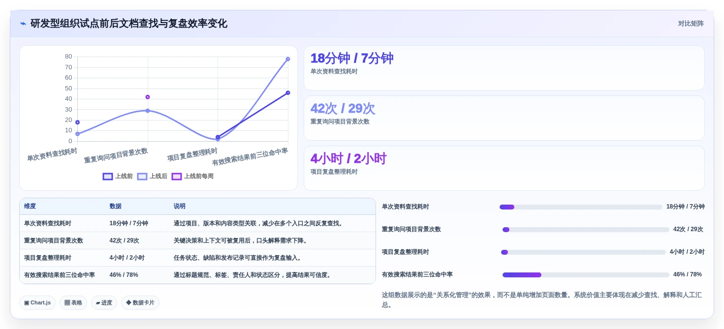
Task: Click the 4小时 / 2小时 stat card value
Action: click(x=348, y=159)
